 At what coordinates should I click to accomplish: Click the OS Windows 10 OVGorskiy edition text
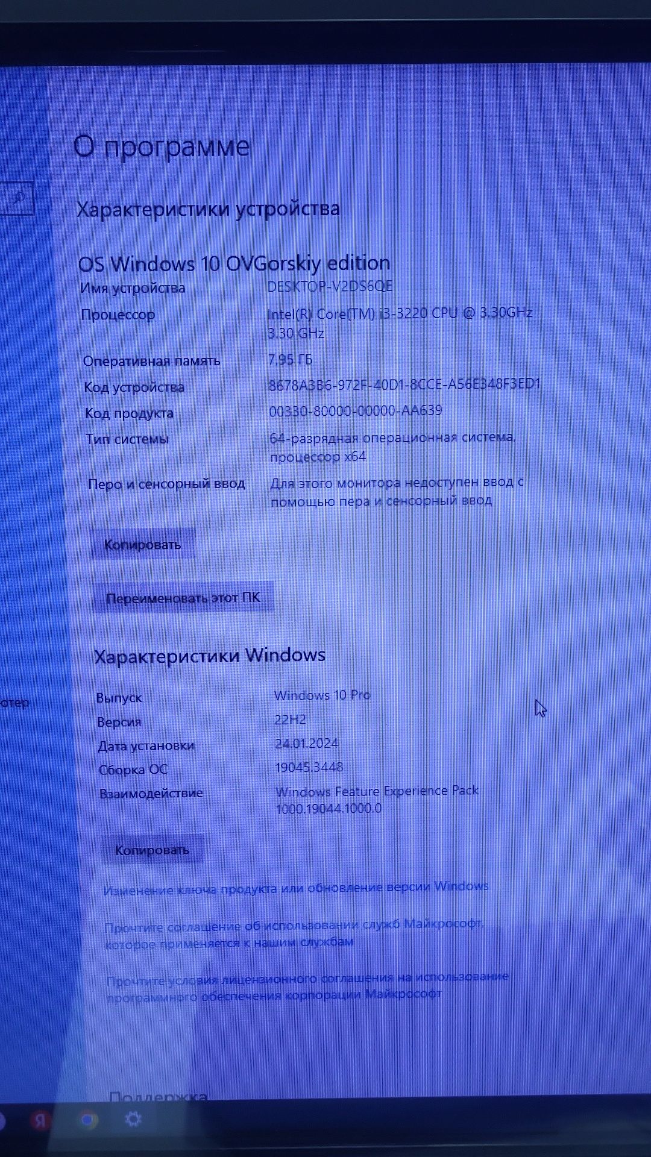coord(234,263)
